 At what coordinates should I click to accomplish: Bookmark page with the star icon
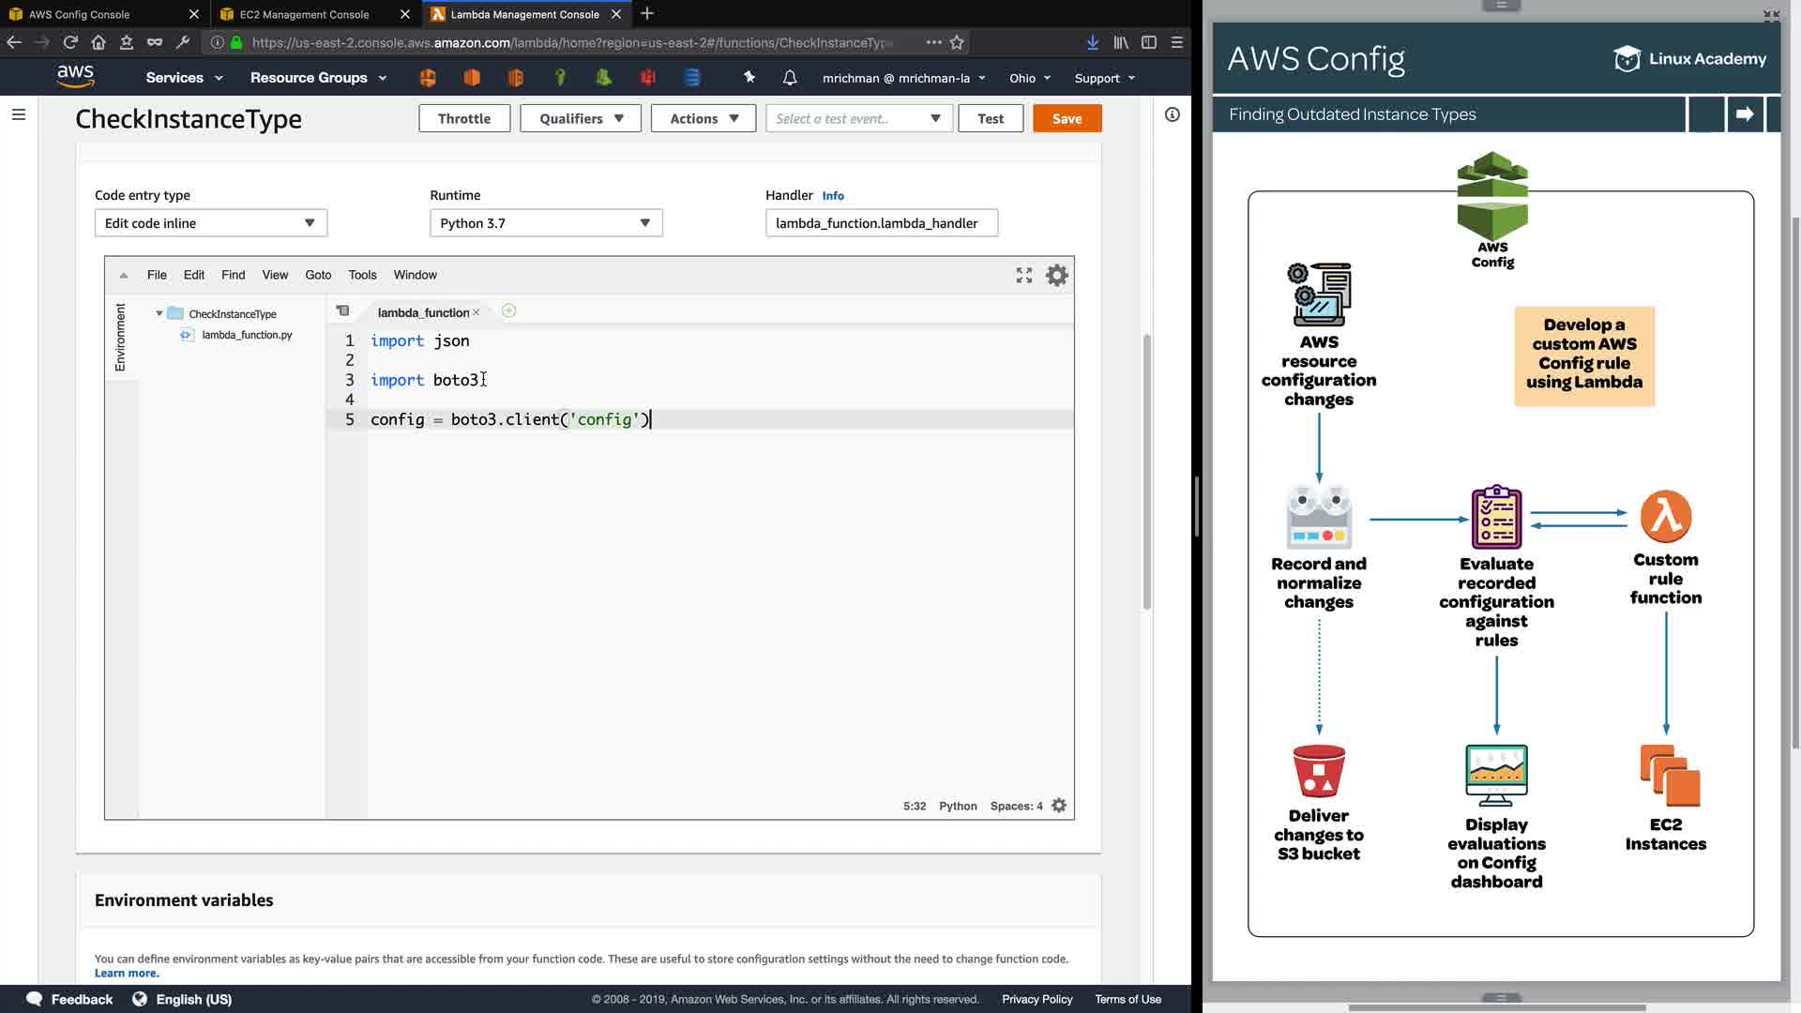coord(957,42)
